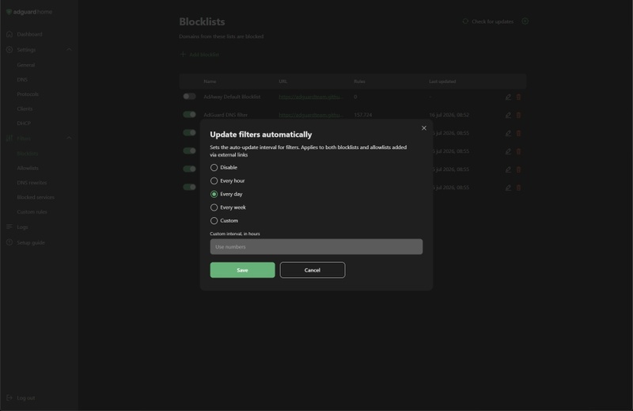Open Allowlists in the sidebar
Viewport: 633px width, 411px height.
click(x=28, y=168)
